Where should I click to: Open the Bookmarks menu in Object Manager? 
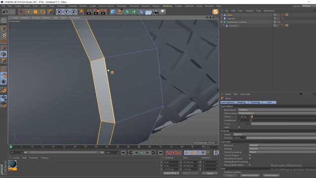coord(269,11)
